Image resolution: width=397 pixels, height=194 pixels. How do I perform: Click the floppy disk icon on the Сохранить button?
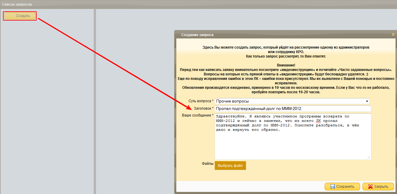pyautogui.click(x=333, y=187)
